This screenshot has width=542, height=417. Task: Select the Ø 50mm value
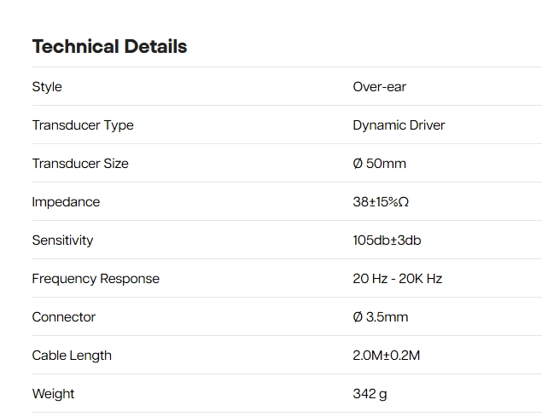(x=379, y=164)
